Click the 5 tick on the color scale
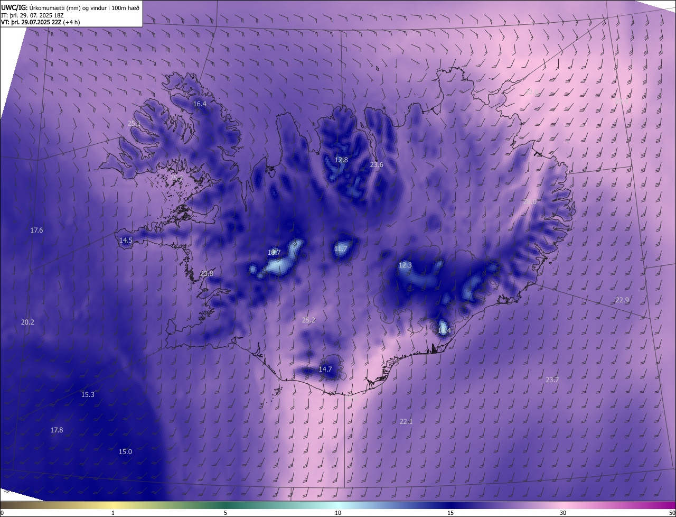676x517 pixels. click(x=226, y=513)
